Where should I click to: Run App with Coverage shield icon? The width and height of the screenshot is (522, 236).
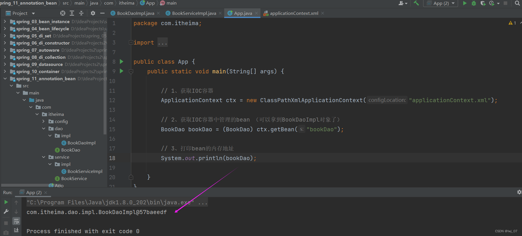click(483, 3)
